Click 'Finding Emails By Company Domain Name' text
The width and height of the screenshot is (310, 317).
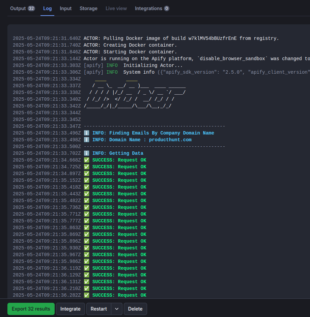(x=162, y=133)
